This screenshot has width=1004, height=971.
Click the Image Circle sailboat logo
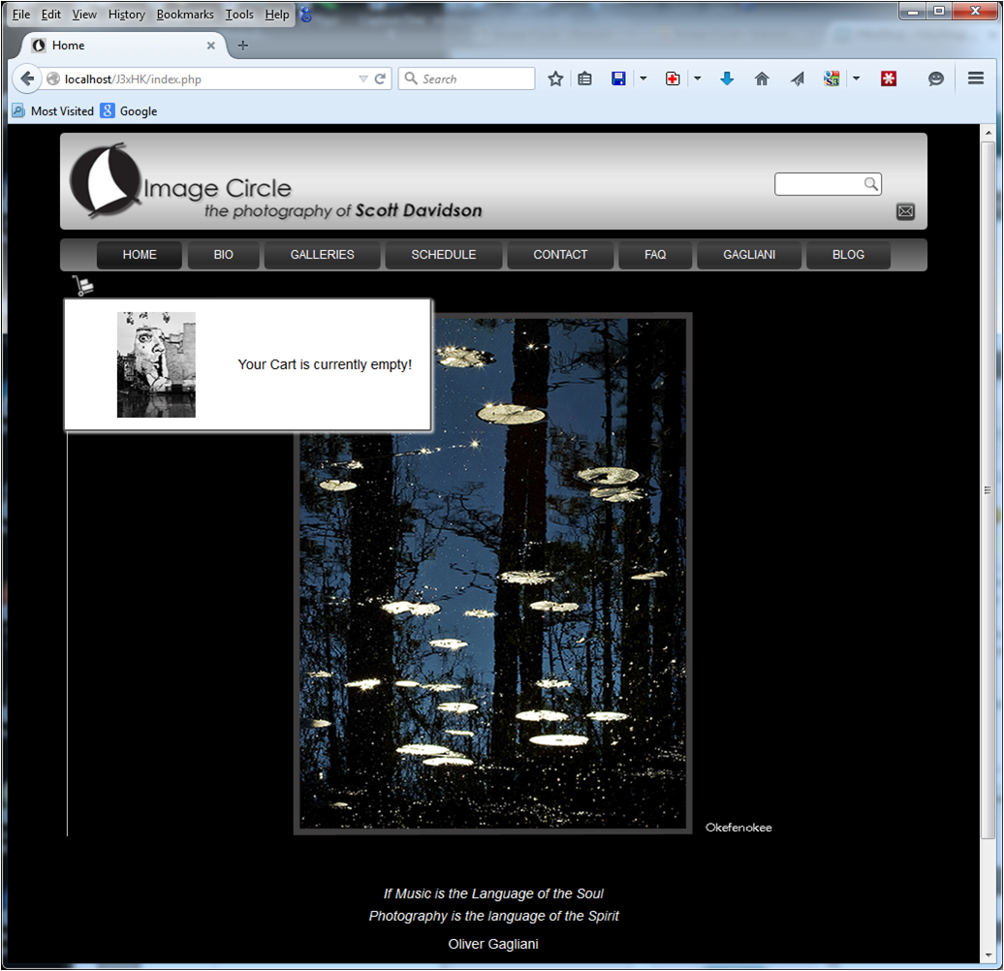(106, 180)
